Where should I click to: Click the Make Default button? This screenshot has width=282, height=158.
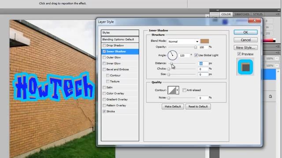tap(173, 106)
